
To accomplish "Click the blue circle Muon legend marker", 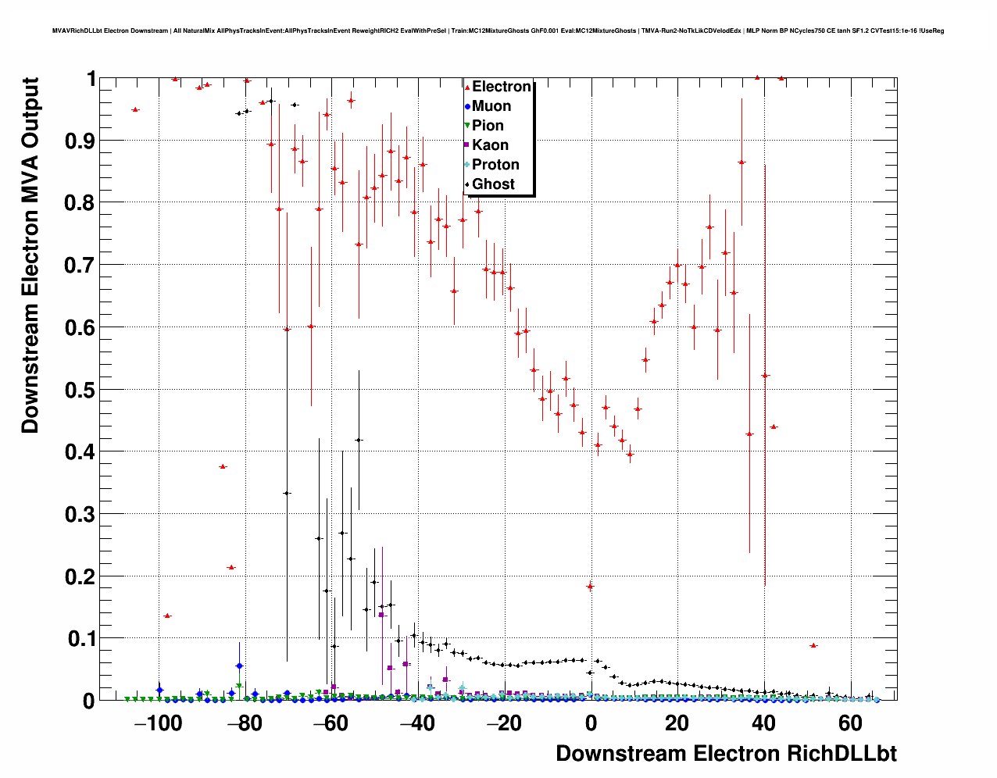I will [x=467, y=106].
